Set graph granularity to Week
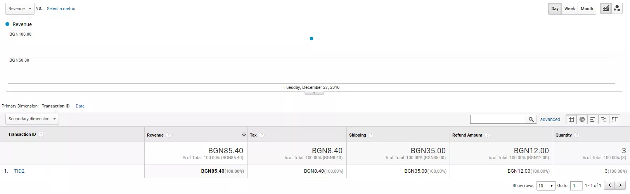Image resolution: width=630 pixels, height=194 pixels. coord(569,9)
